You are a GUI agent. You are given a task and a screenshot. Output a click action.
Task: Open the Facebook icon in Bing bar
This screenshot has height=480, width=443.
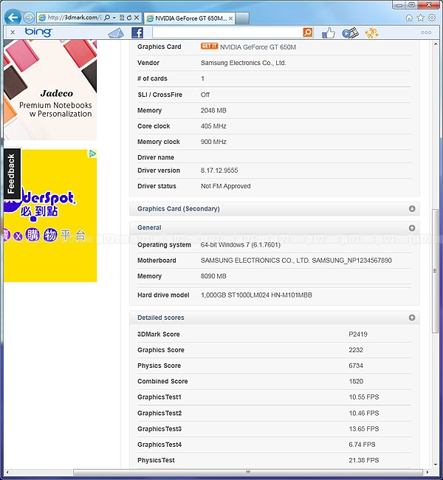(x=137, y=32)
